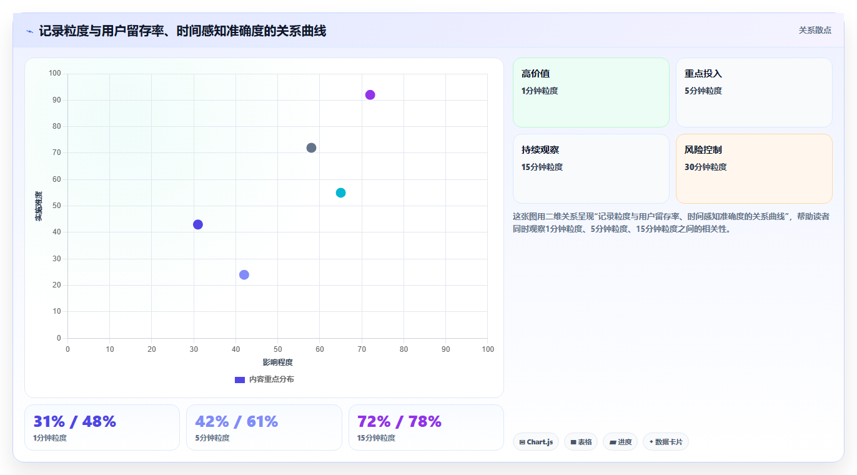This screenshot has height=475, width=857.
Task: Click the y-axis label 实施难度
Action: coord(39,206)
